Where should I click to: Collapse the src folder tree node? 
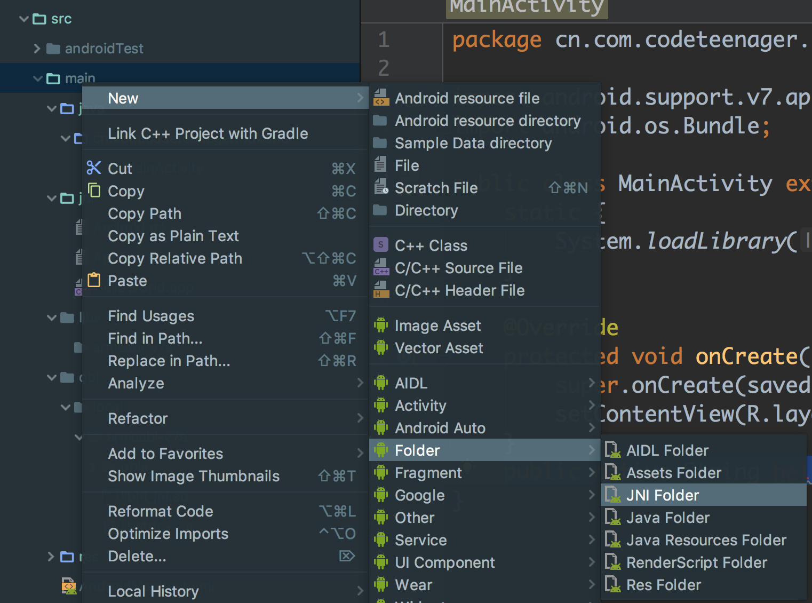point(24,19)
